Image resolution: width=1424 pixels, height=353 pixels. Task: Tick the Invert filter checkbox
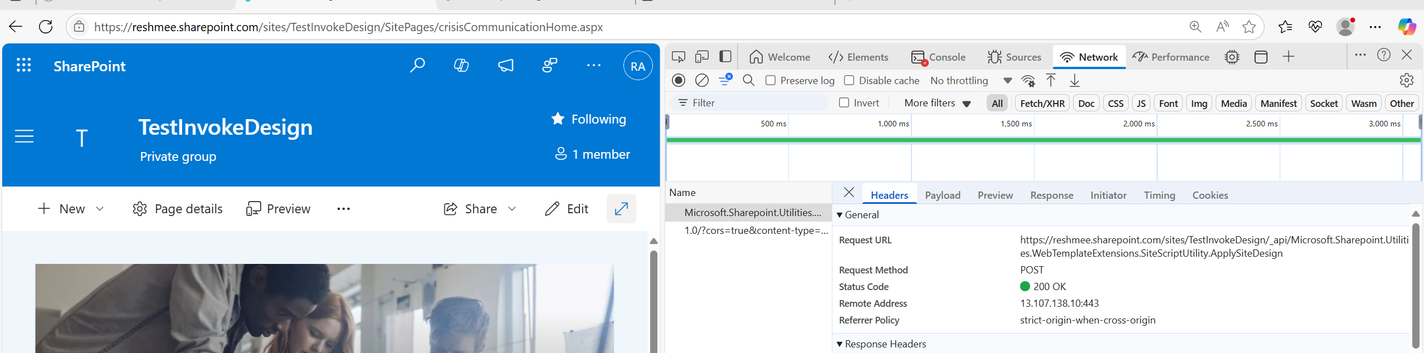844,103
